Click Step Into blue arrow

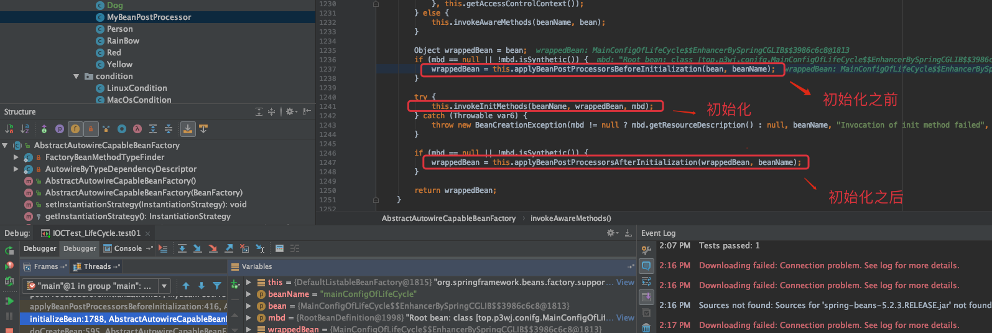point(198,248)
